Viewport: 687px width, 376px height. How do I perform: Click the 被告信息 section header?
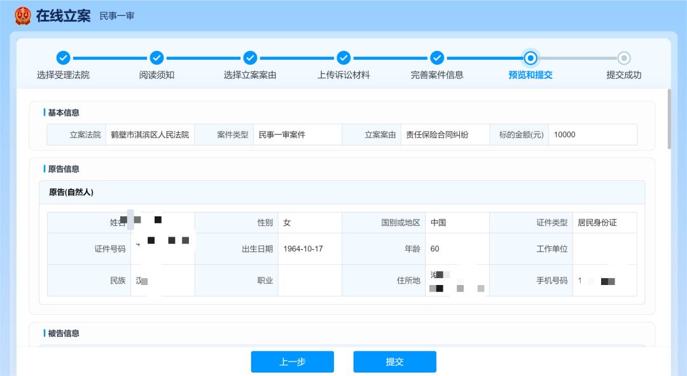64,333
